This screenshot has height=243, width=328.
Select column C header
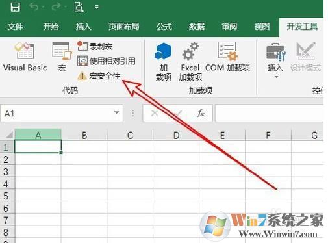pyautogui.click(x=130, y=135)
